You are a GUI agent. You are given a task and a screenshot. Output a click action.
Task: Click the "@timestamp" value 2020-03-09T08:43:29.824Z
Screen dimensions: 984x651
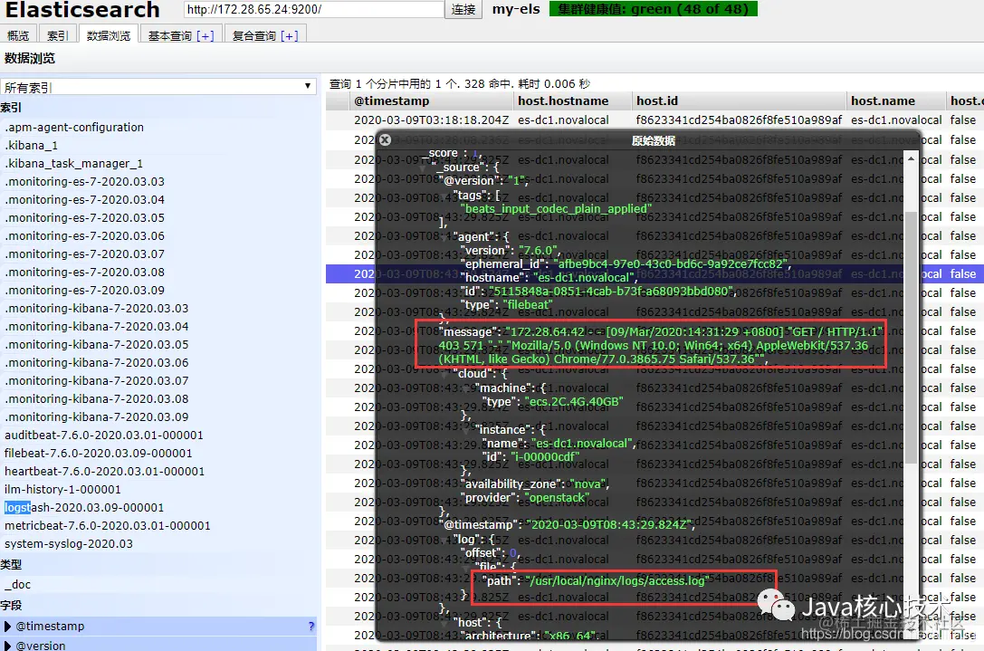point(609,525)
